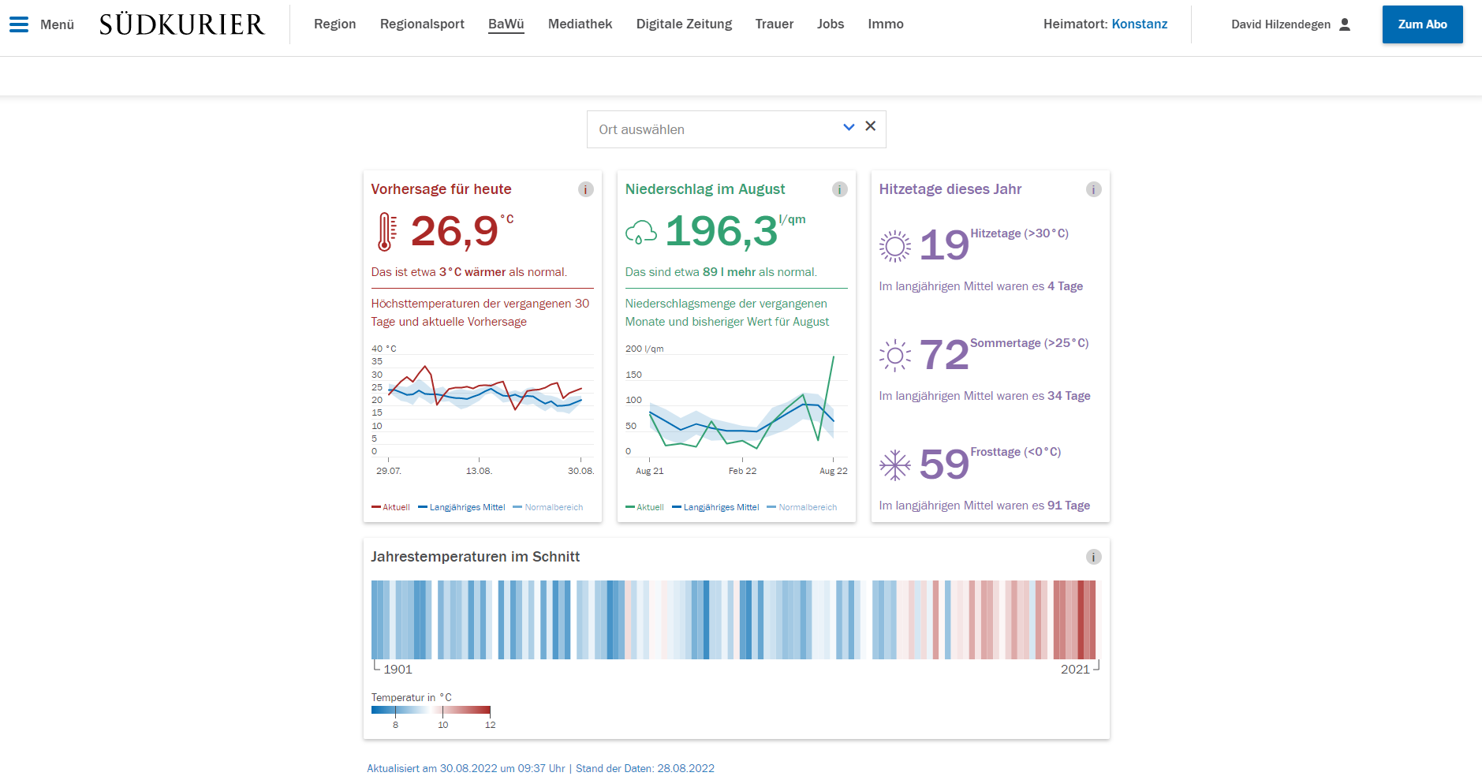Click the Feb 22 axis label

pyautogui.click(x=742, y=471)
